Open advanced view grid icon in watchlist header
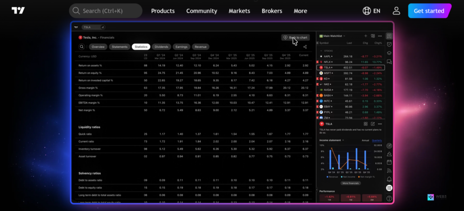Viewport: 464px width, 211px height. pyautogui.click(x=373, y=36)
